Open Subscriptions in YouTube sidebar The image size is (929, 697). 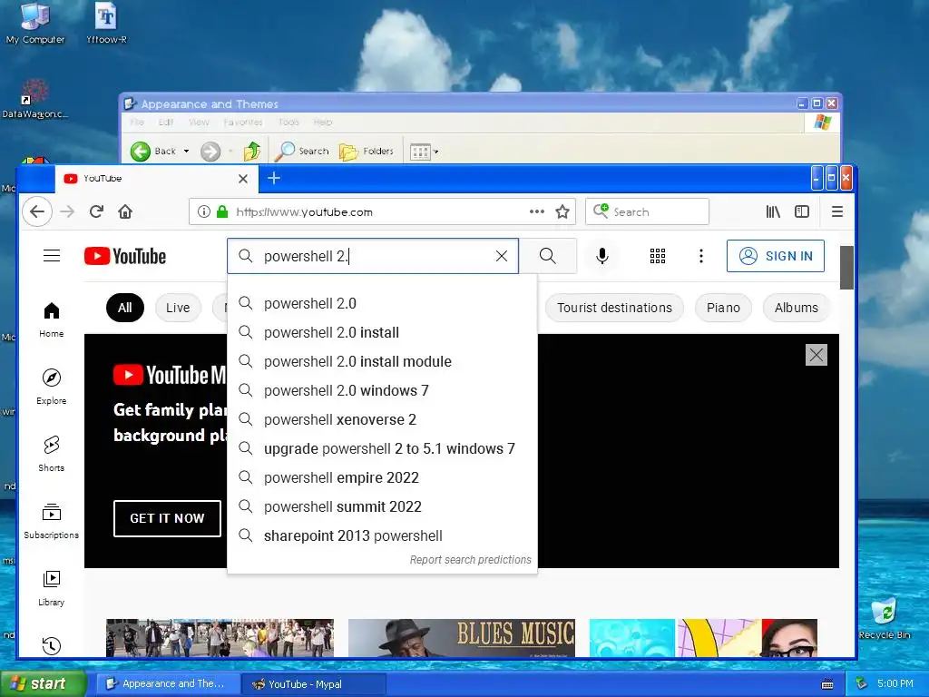[52, 521]
